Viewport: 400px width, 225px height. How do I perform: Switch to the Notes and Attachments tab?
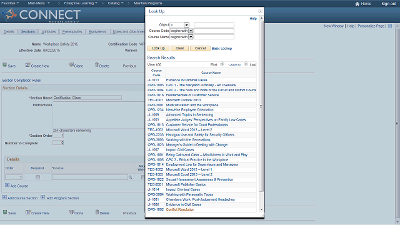click(x=127, y=32)
